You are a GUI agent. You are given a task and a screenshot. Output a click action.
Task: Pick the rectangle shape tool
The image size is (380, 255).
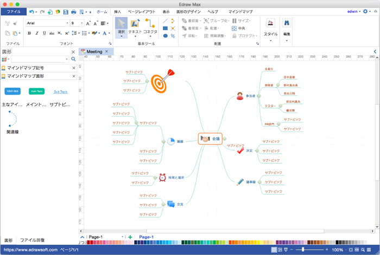(x=165, y=28)
